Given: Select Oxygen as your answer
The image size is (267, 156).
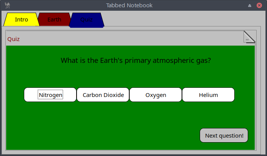Looking at the screenshot, I should [x=155, y=95].
